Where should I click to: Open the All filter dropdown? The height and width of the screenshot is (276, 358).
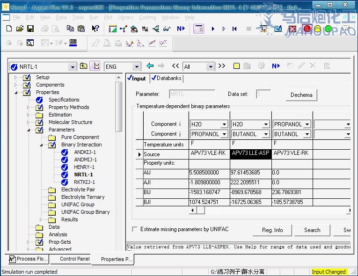tap(211, 67)
